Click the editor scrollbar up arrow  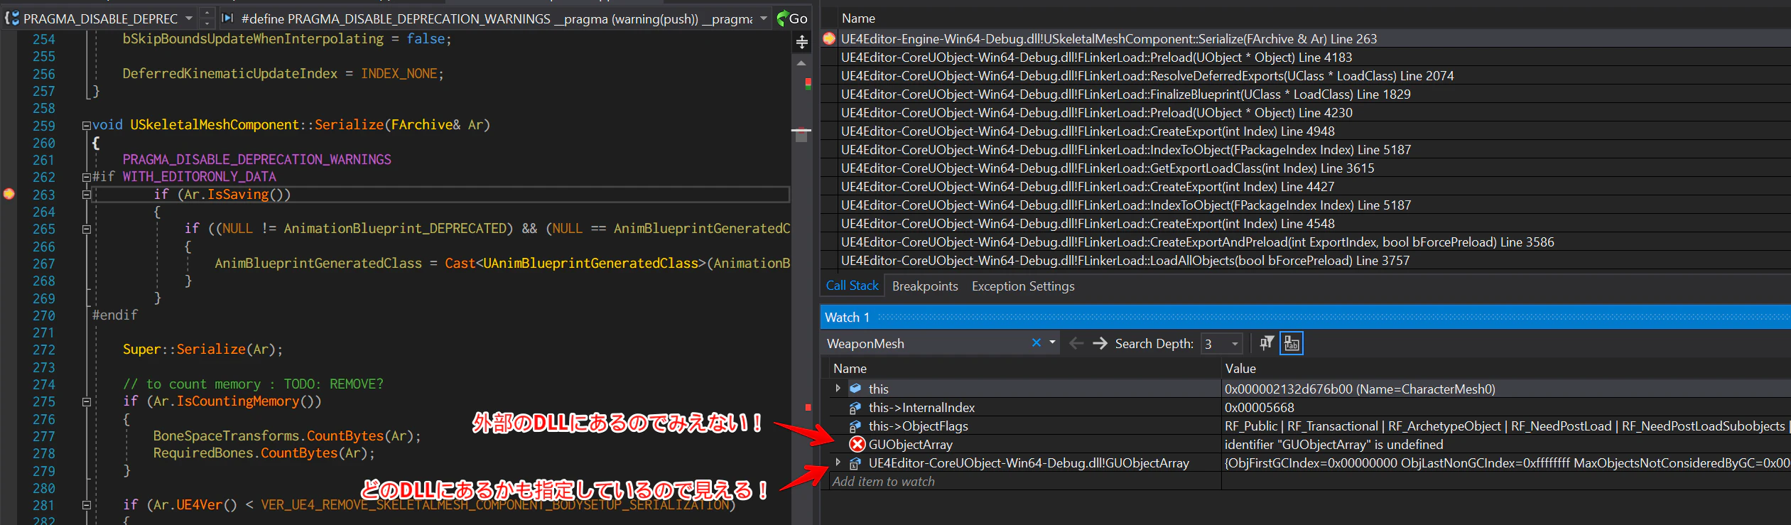(x=801, y=63)
